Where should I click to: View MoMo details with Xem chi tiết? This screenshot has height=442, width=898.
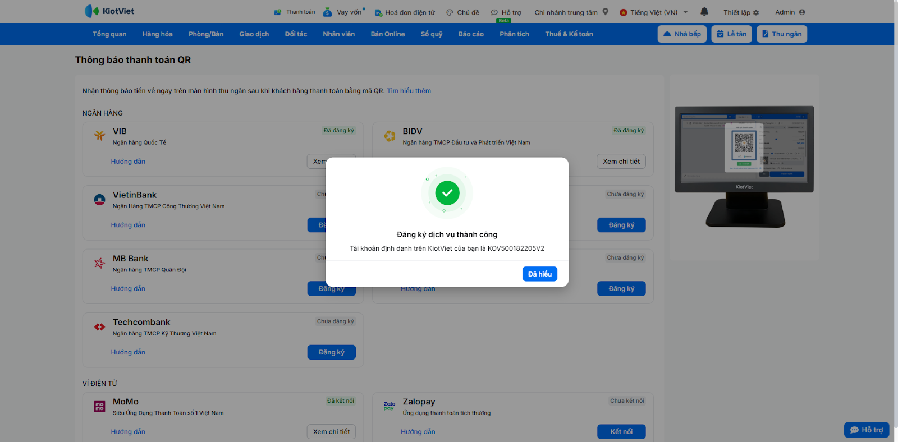pos(331,432)
